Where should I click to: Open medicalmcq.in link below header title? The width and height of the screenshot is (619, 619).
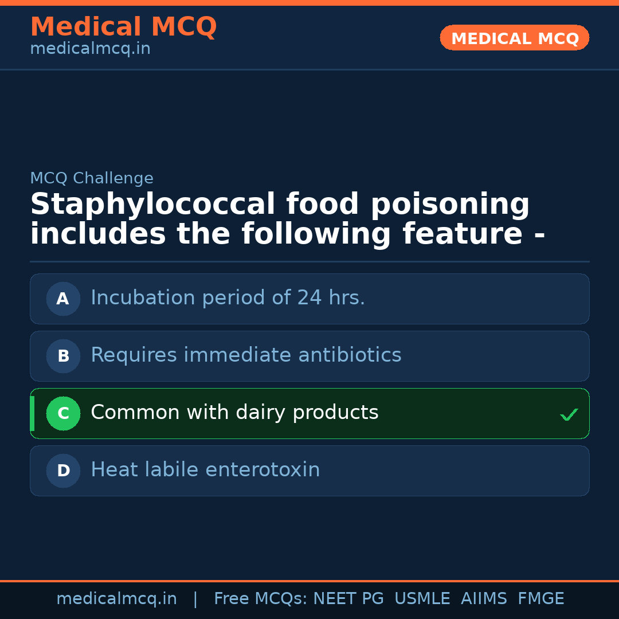90,49
